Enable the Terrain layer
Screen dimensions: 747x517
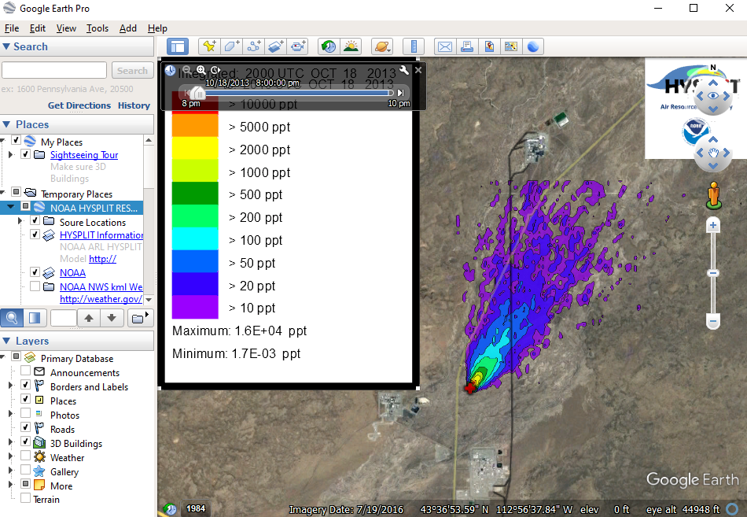click(x=26, y=497)
